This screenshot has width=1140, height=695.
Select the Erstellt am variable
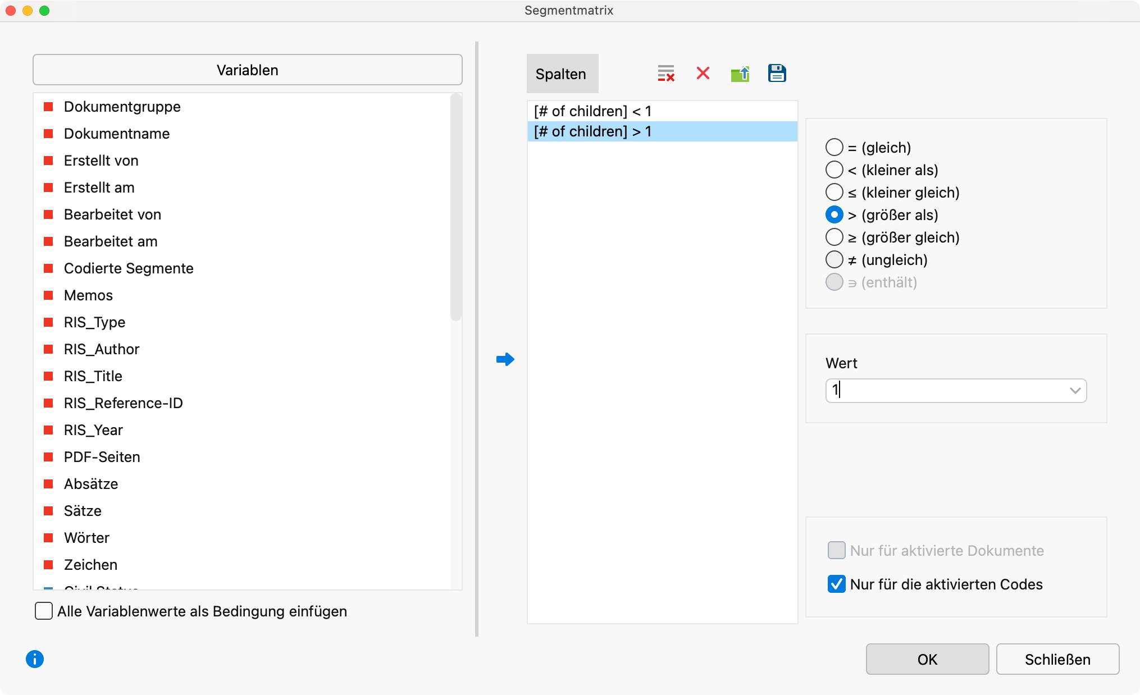pyautogui.click(x=99, y=188)
